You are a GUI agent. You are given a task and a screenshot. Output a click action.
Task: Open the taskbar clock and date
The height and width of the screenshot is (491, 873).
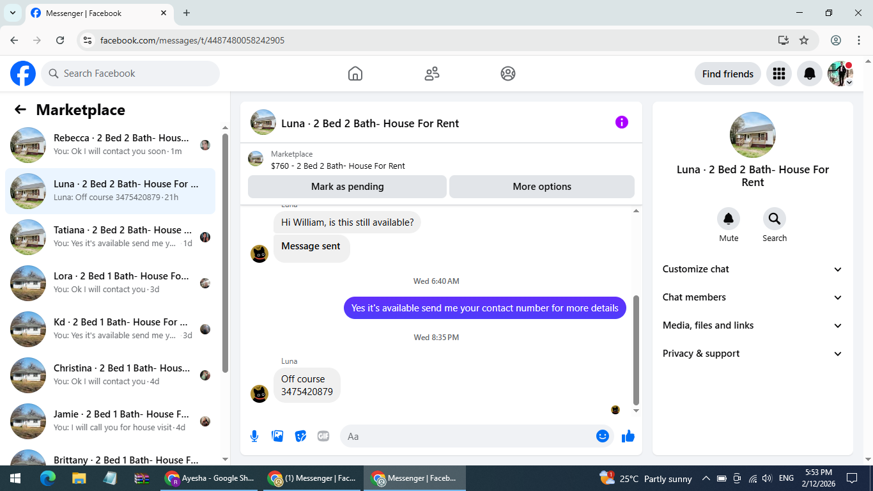pyautogui.click(x=818, y=478)
